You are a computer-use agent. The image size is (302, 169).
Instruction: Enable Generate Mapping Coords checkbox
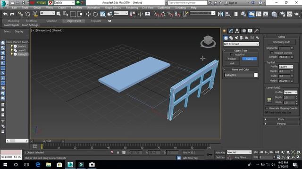pos(267,108)
